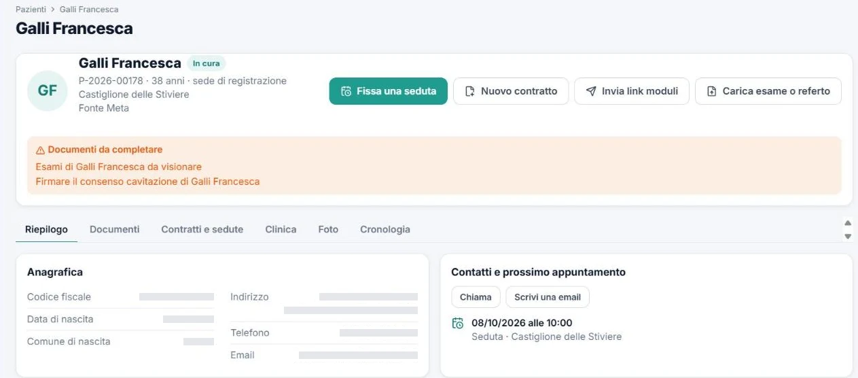Screen dimensions: 858x378
Task: Click Documenti da completare heading
Action: point(105,150)
